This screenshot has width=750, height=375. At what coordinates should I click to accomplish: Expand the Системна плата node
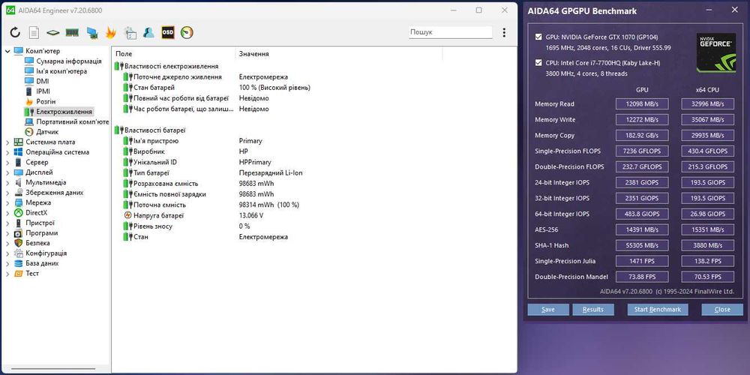[7, 142]
